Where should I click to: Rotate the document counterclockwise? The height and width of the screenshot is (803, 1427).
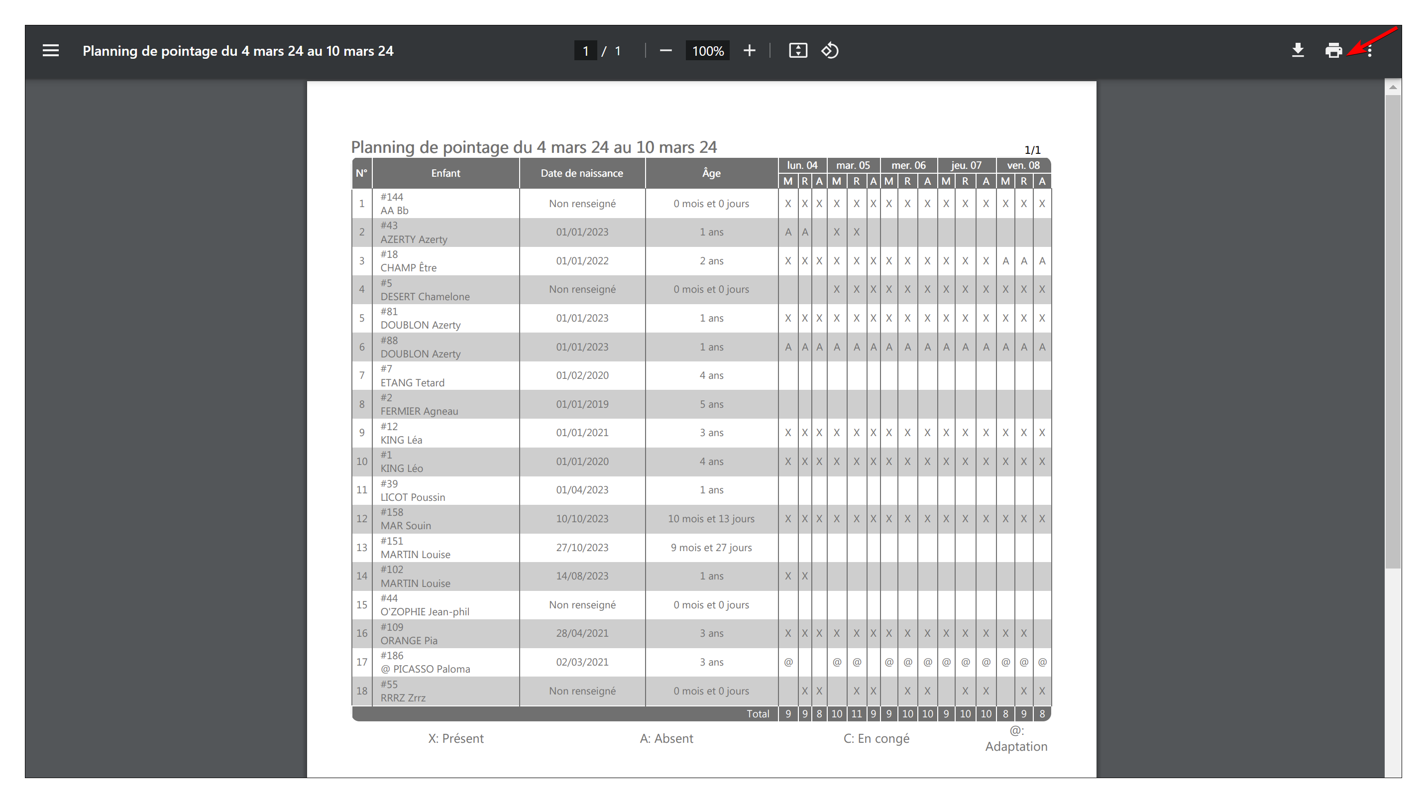coord(830,50)
